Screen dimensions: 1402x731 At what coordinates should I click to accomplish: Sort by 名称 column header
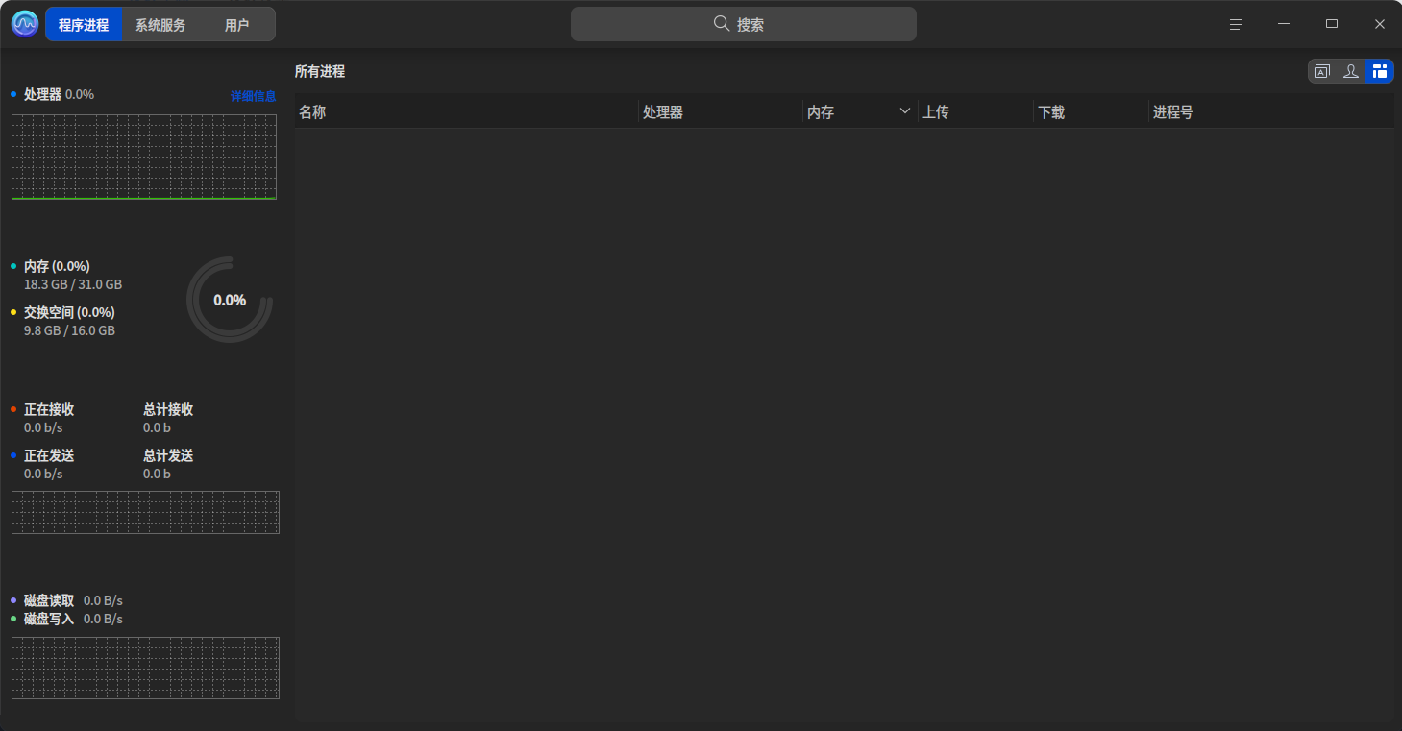[x=466, y=112]
